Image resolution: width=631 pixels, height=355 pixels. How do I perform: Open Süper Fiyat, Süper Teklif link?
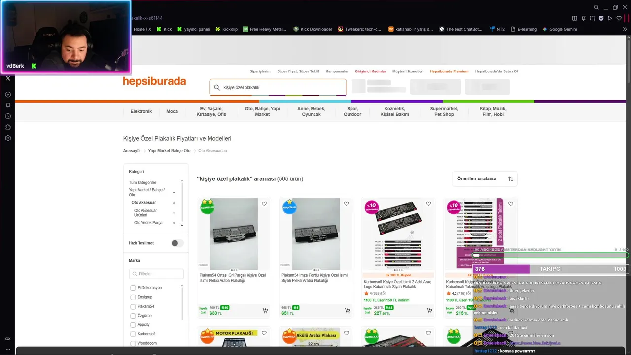point(298,71)
